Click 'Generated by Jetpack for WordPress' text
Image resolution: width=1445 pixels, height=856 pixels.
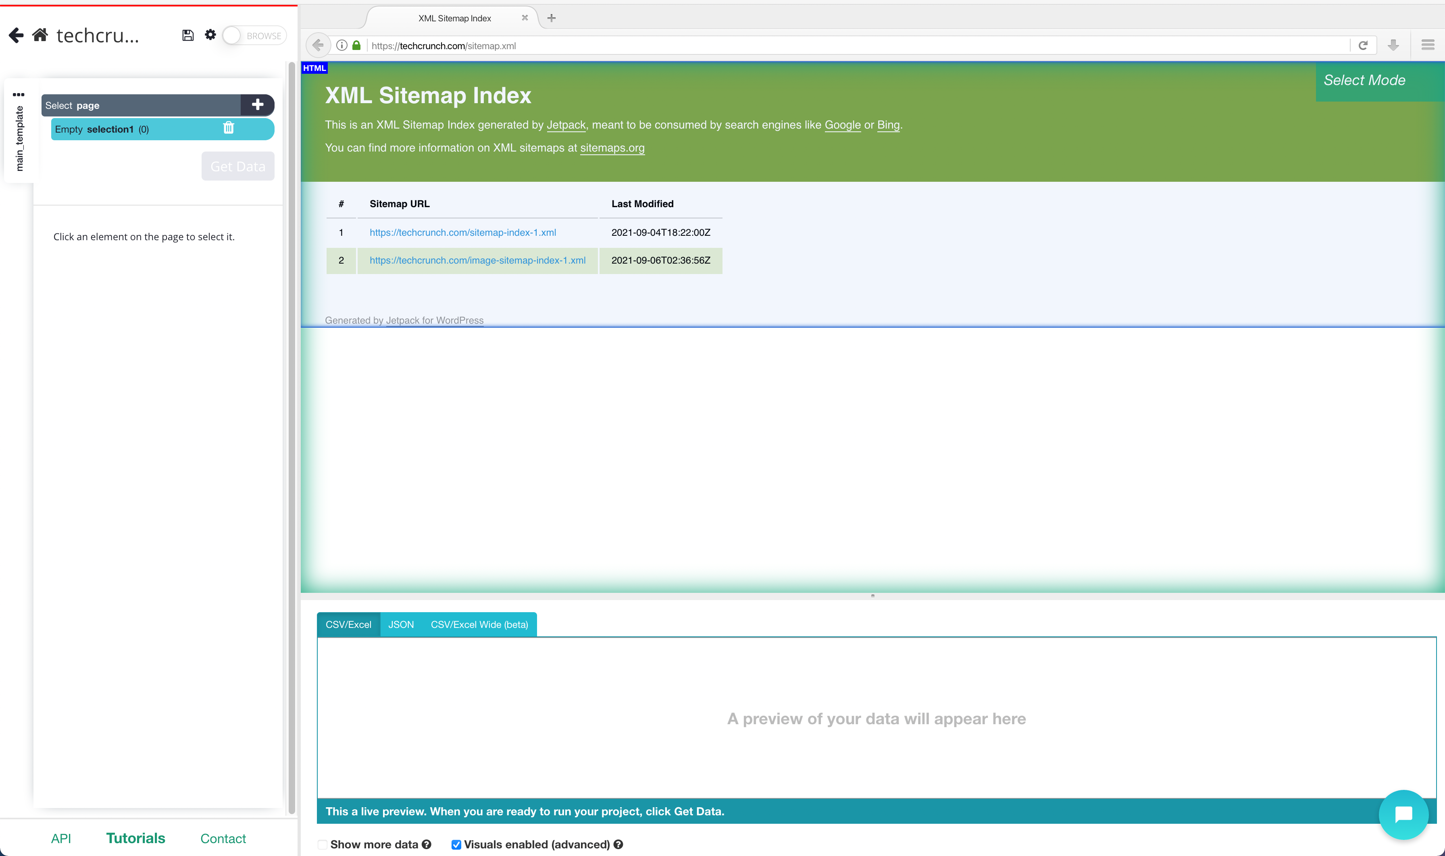(x=404, y=320)
